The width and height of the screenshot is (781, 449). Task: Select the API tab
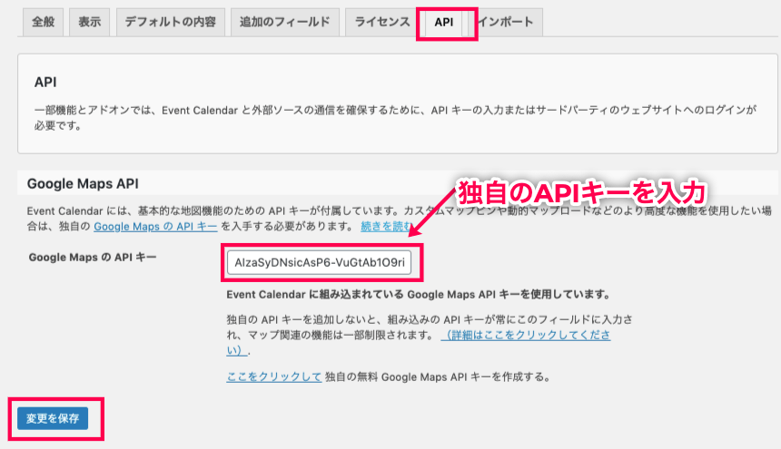(444, 22)
